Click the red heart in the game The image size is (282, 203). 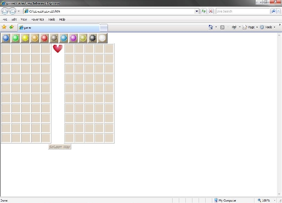tap(58, 48)
